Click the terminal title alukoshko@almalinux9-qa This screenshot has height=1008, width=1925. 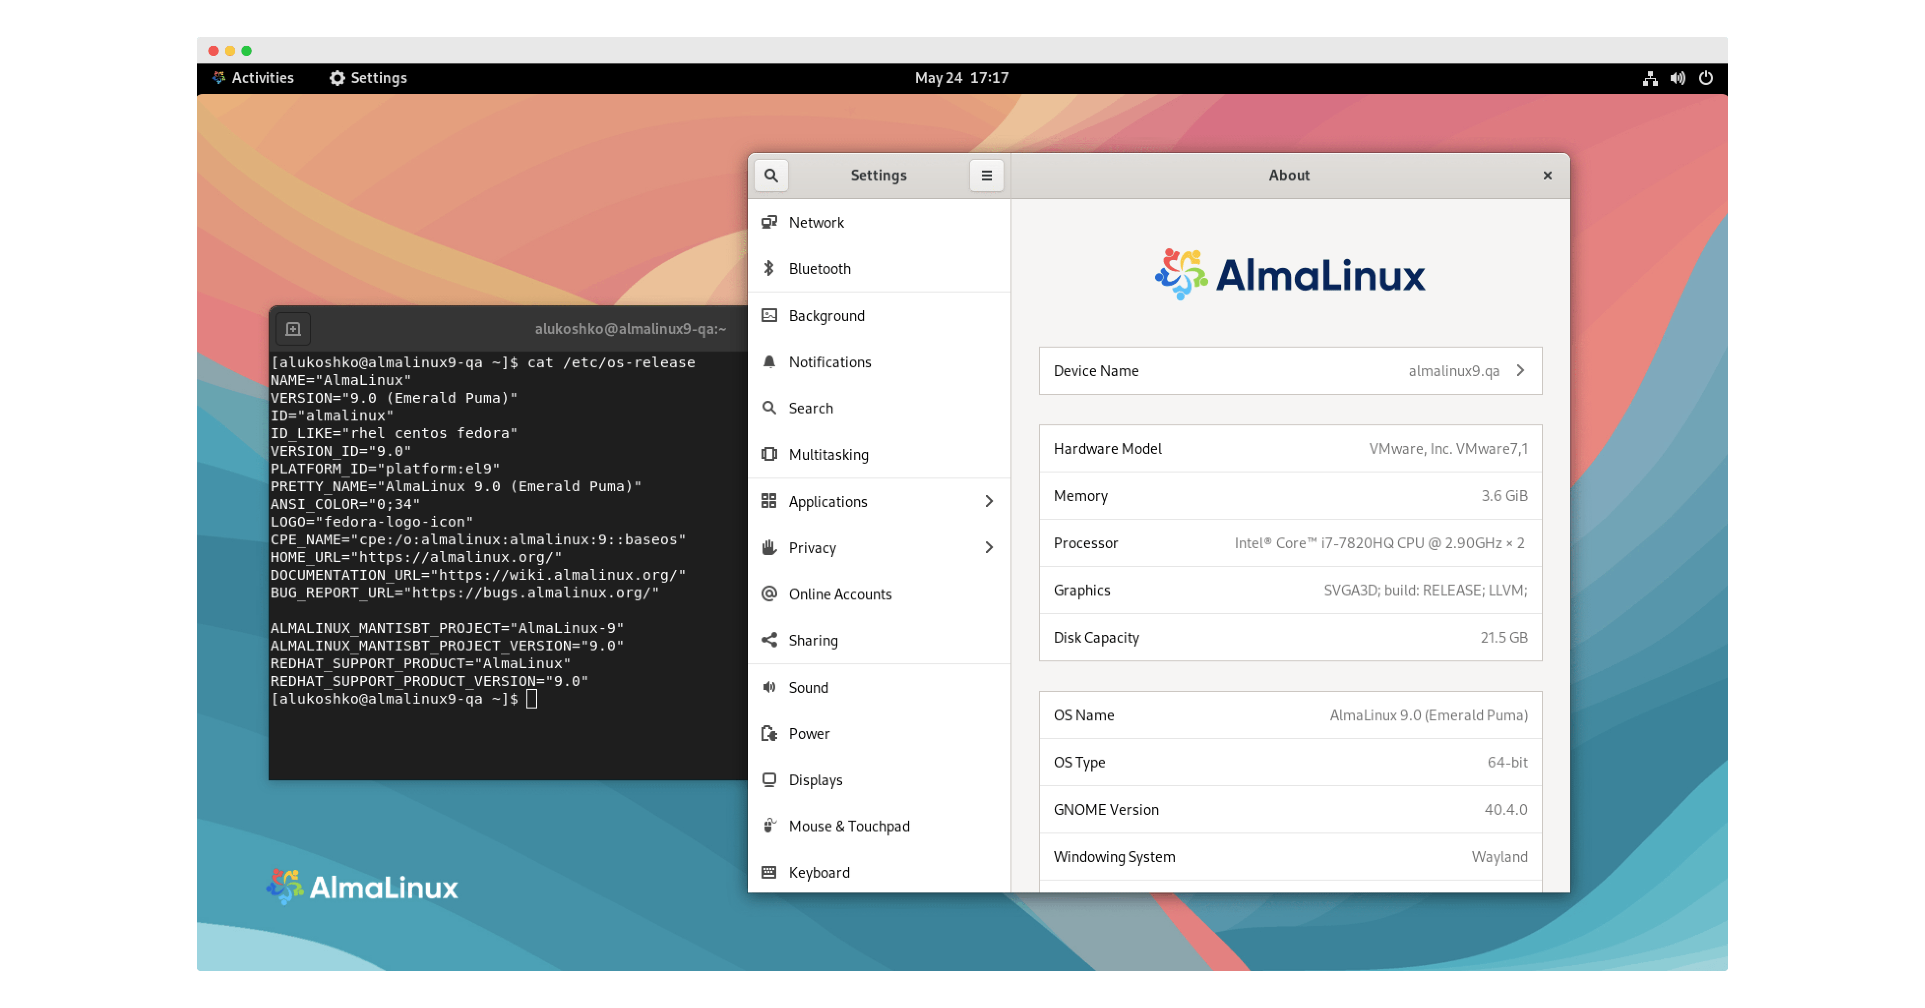(630, 328)
